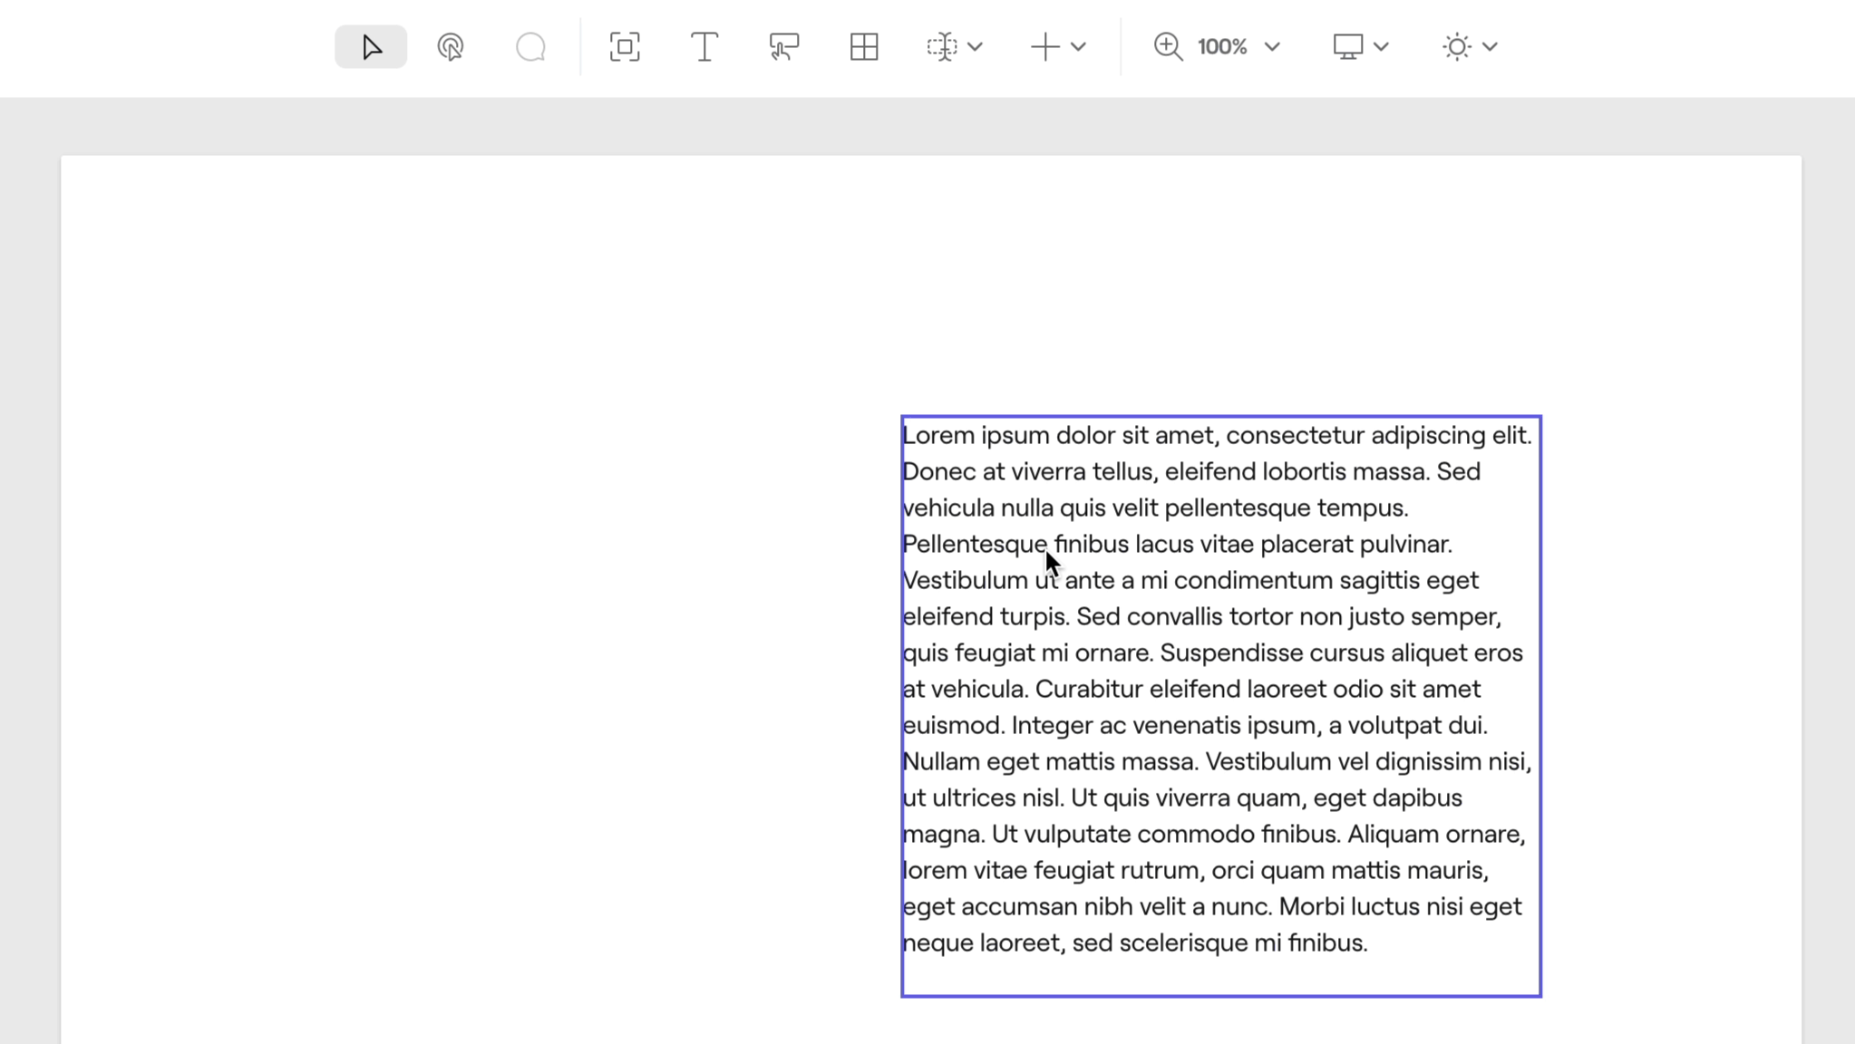Click line starting 'quis feugiat mi ornare'
Image resolution: width=1855 pixels, height=1044 pixels.
1213,653
